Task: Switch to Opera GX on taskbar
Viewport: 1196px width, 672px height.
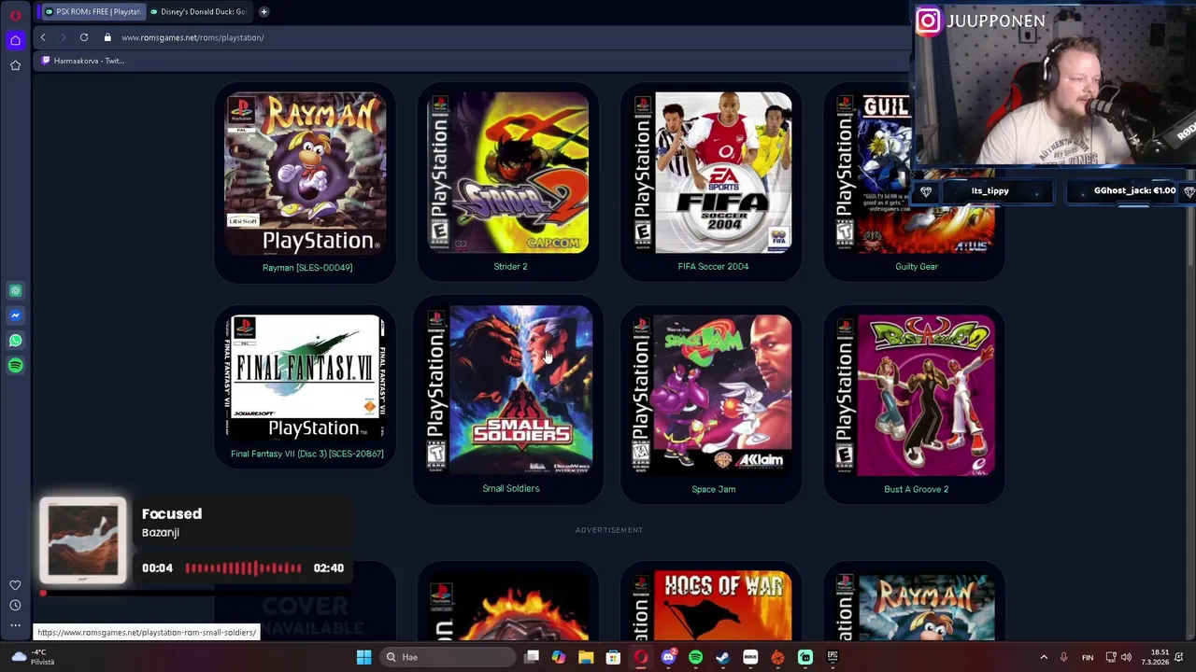Action: click(640, 657)
